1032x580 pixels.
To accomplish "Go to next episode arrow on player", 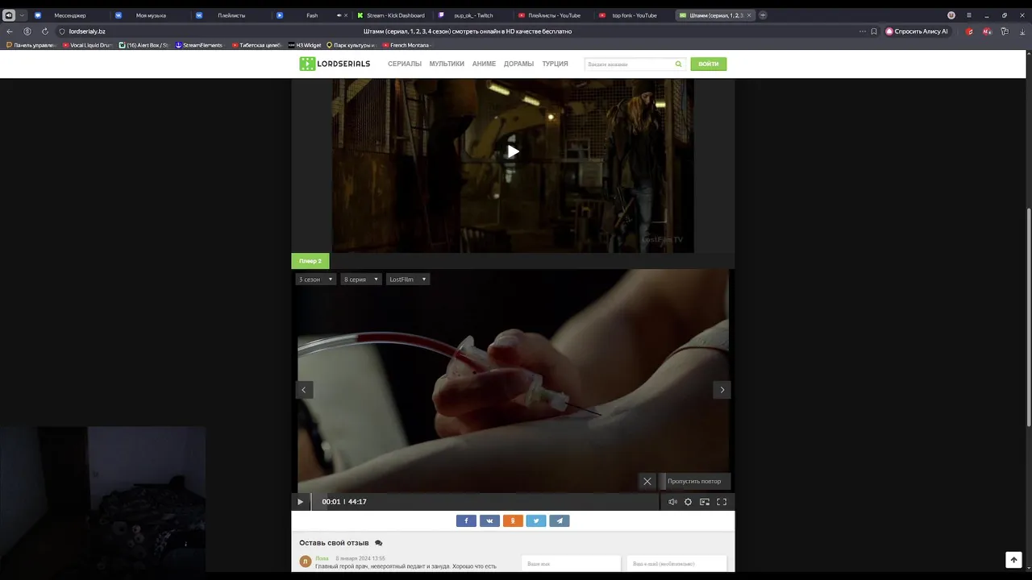I will 722,390.
